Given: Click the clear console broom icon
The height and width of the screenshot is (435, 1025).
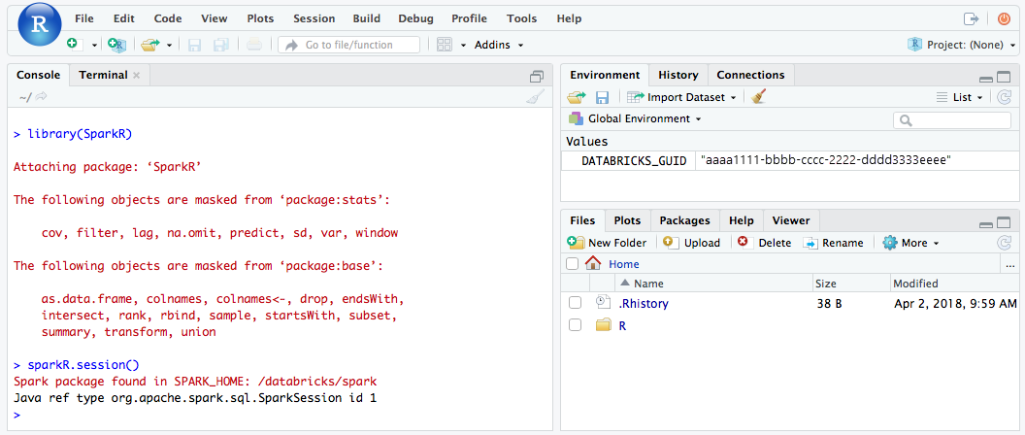Looking at the screenshot, I should [535, 96].
